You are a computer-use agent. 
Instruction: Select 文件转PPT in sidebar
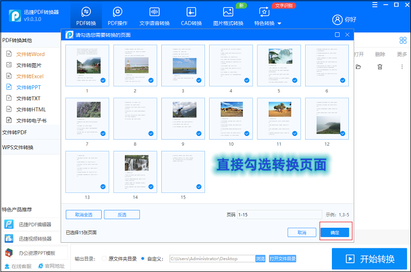28,87
